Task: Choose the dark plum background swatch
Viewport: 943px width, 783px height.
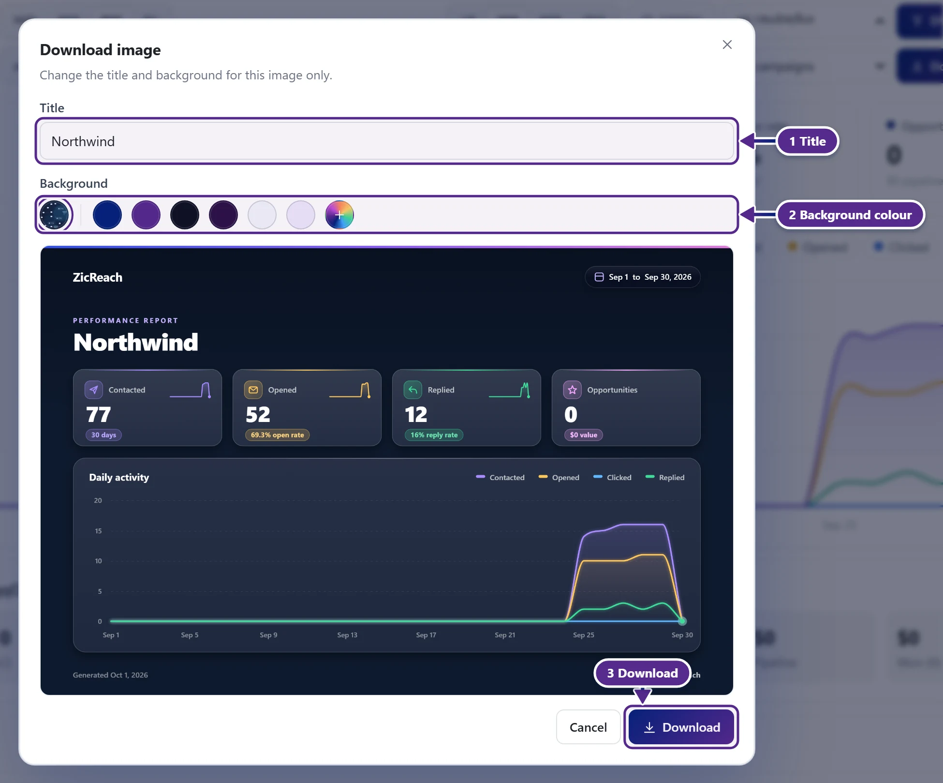Action: coord(223,215)
